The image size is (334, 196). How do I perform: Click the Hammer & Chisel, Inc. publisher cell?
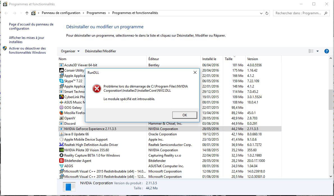point(165,124)
